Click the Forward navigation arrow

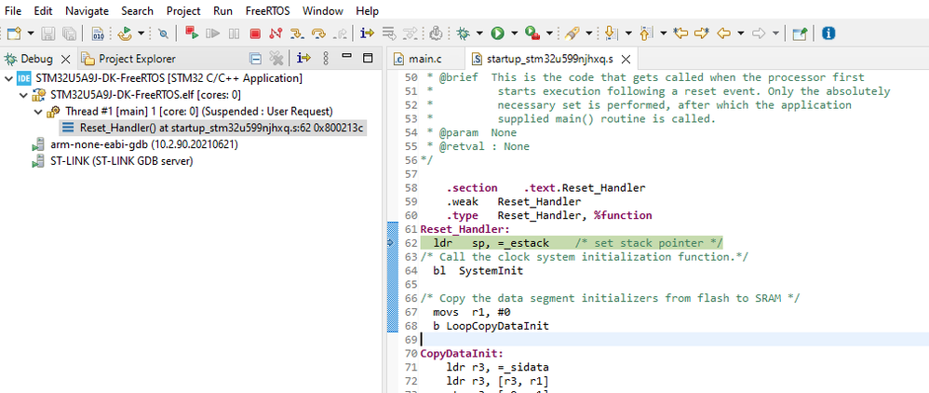pyautogui.click(x=759, y=34)
